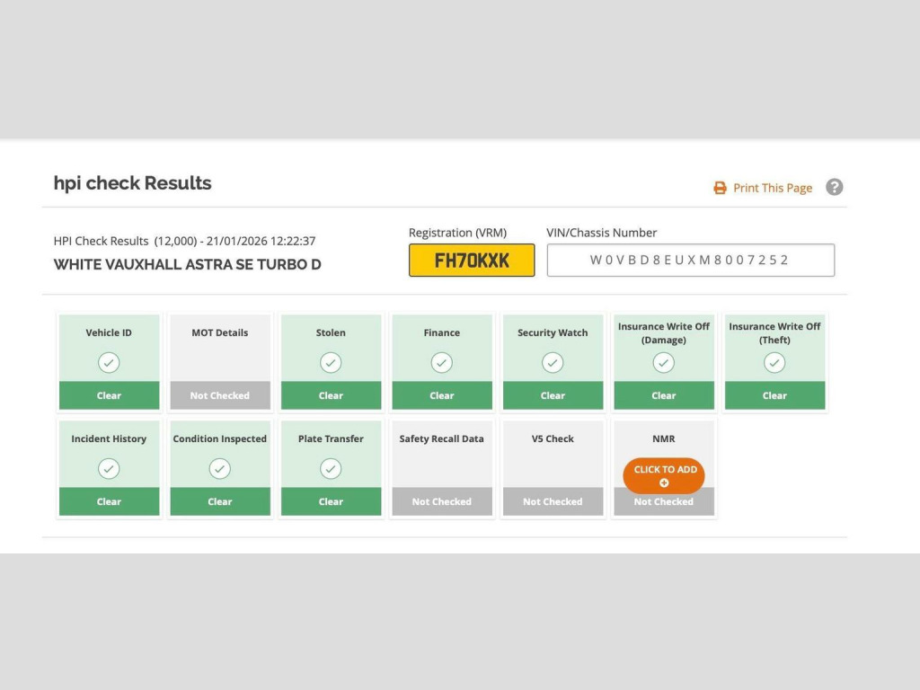This screenshot has width=920, height=690.
Task: Click the VIN/Chassis Number field
Action: pos(690,261)
